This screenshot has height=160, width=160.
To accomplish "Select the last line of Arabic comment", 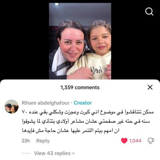I will [71, 131].
